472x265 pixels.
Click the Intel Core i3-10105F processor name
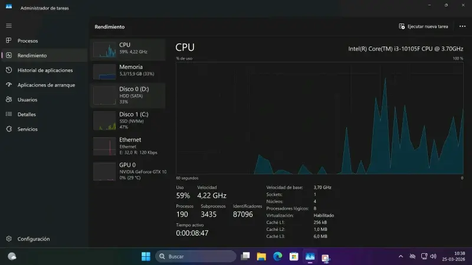tap(405, 49)
